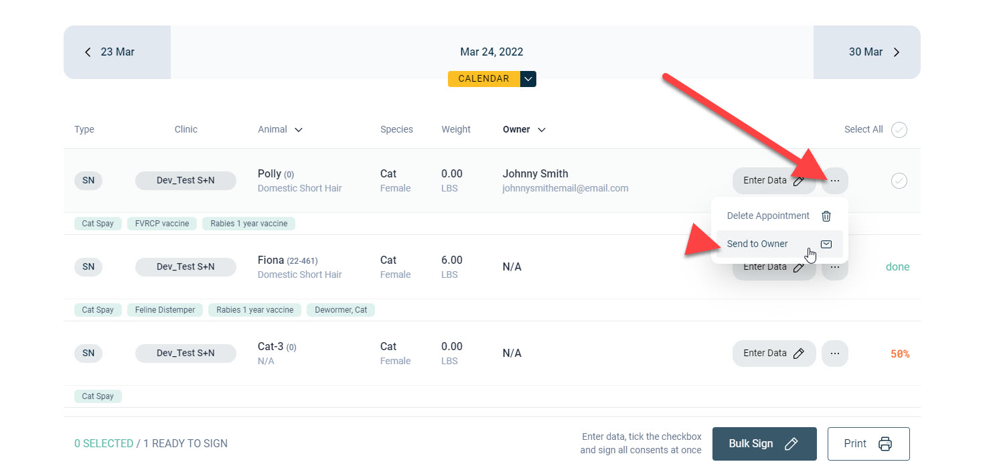The image size is (989, 470).
Task: Click the pencil icon in Polly's Enter Data
Action: pyautogui.click(x=798, y=181)
